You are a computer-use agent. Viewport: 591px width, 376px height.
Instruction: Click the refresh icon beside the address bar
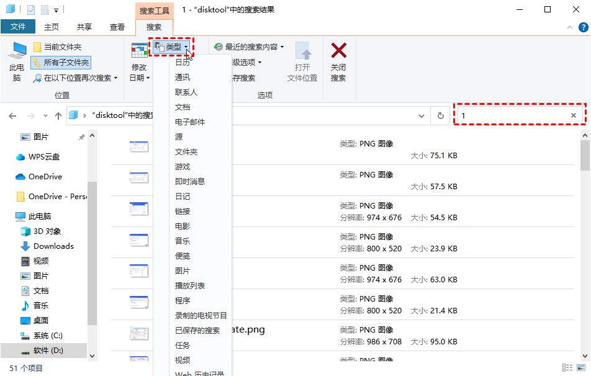point(441,115)
